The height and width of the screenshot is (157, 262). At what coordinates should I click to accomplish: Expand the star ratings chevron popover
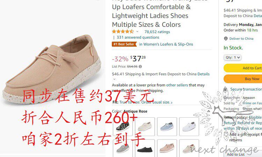(x=137, y=31)
